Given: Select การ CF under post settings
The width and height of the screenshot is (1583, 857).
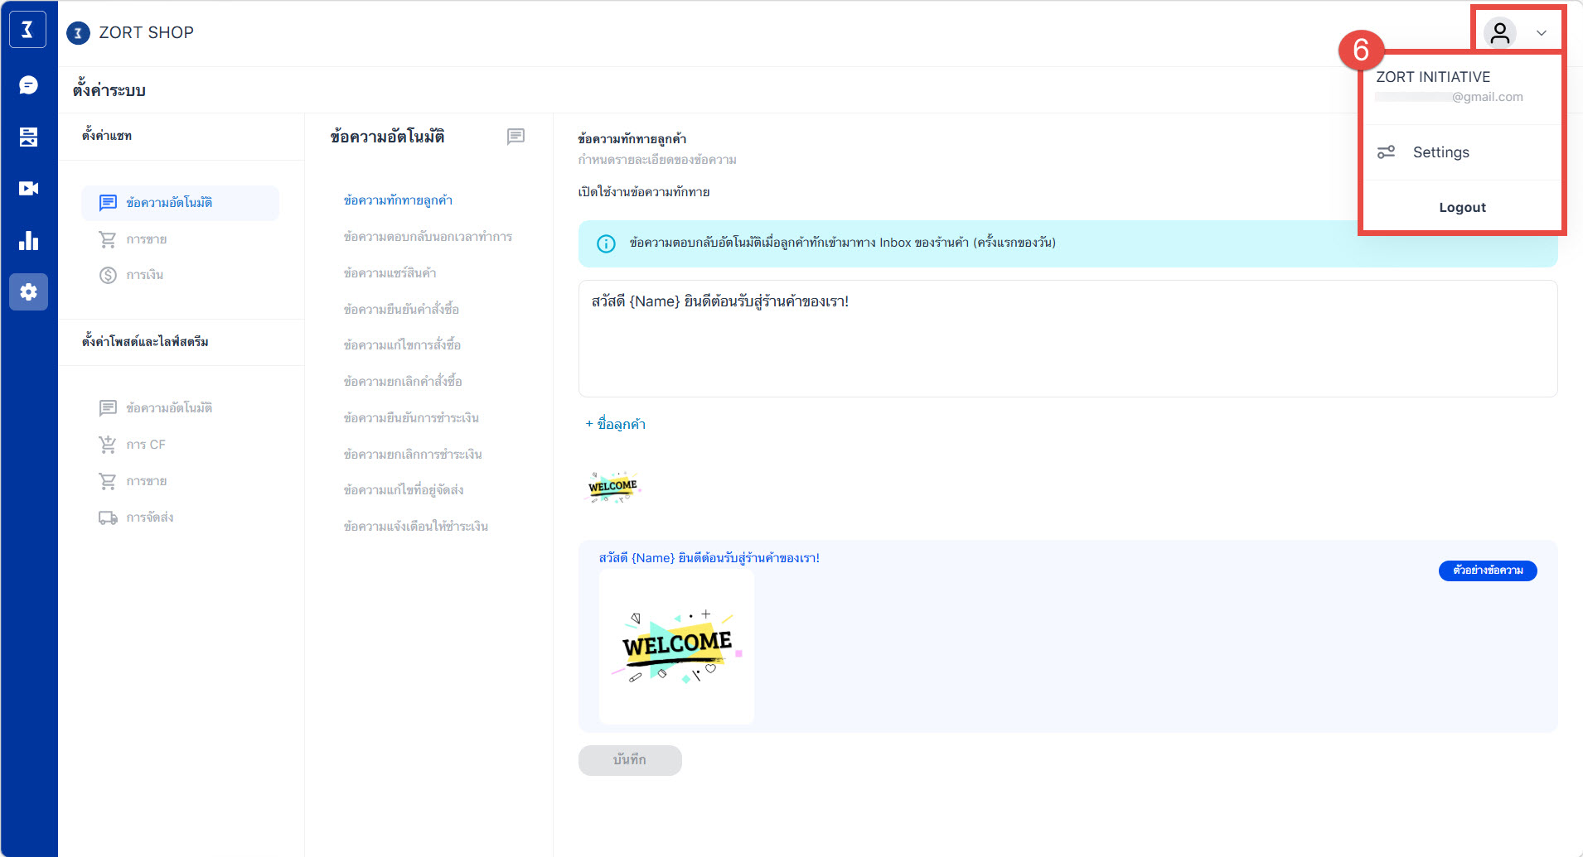Looking at the screenshot, I should 145,445.
